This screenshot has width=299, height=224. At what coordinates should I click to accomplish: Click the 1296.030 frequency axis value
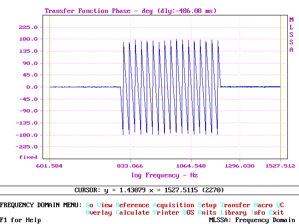(240, 166)
